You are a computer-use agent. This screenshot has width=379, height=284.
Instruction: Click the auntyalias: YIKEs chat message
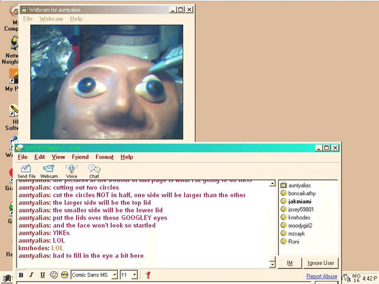[x=44, y=233]
